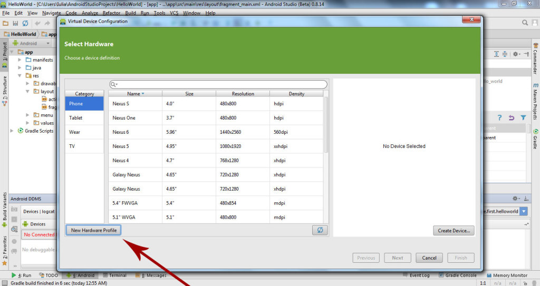540x286 pixels.
Task: Select the Nexus 4 device row
Action: [216, 160]
